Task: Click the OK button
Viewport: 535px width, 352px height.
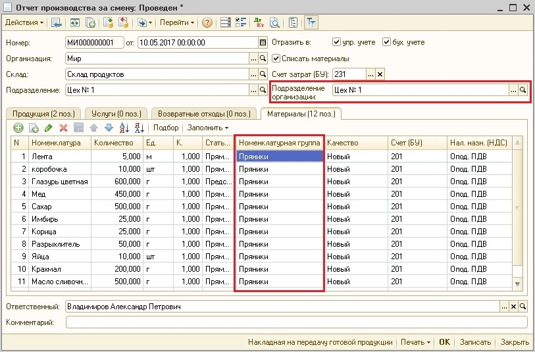Action: pyautogui.click(x=445, y=342)
